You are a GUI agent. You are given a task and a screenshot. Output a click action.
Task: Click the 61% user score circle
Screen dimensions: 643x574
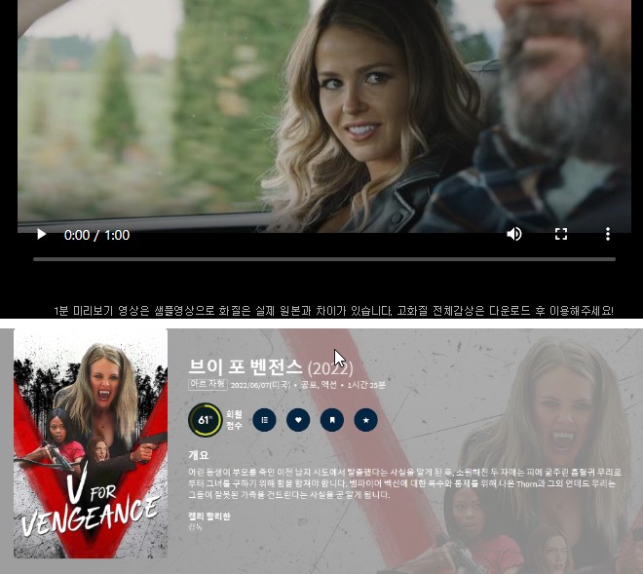[205, 420]
